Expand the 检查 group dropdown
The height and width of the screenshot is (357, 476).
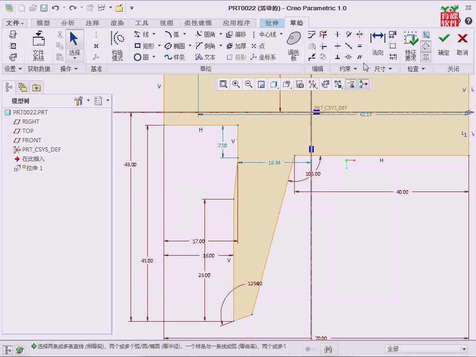click(416, 69)
